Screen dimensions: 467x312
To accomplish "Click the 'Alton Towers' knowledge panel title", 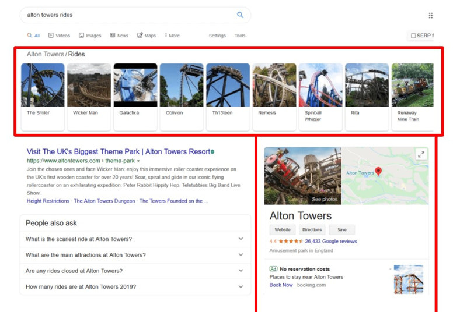I will point(300,216).
